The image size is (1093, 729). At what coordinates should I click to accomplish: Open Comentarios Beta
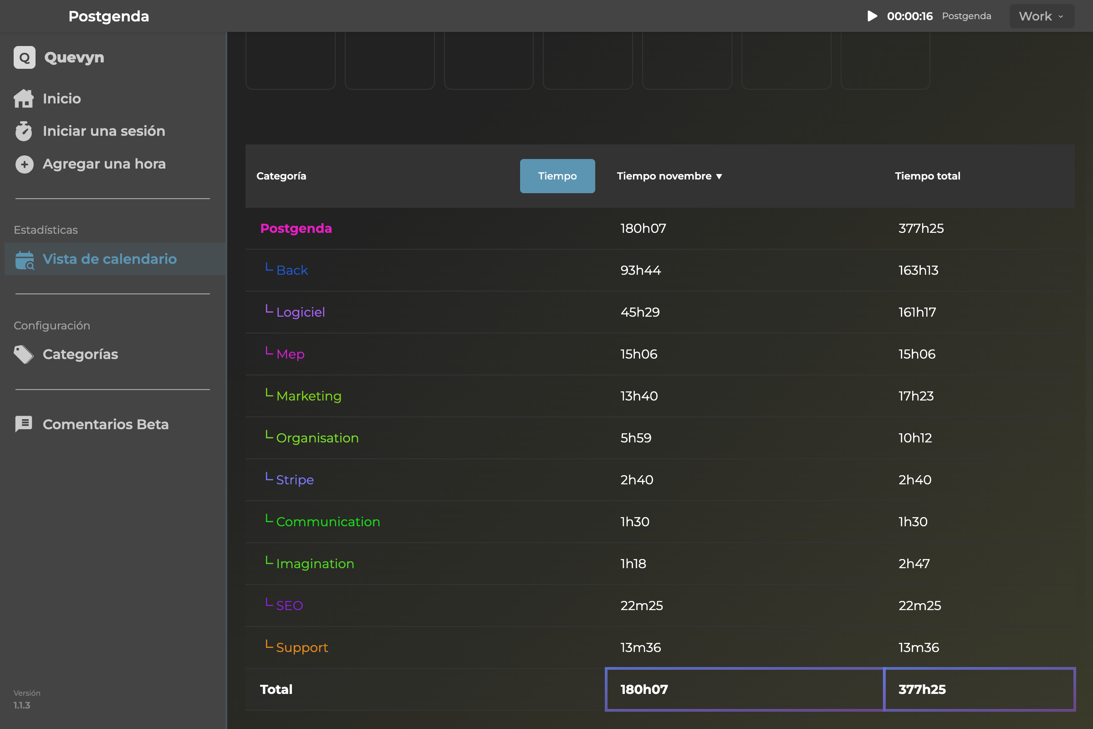tap(106, 424)
